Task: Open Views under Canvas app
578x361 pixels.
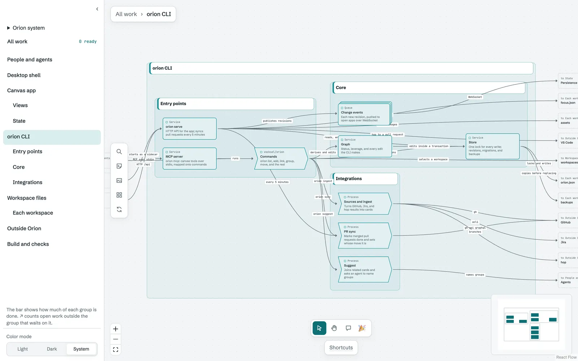Action: [x=52, y=105]
